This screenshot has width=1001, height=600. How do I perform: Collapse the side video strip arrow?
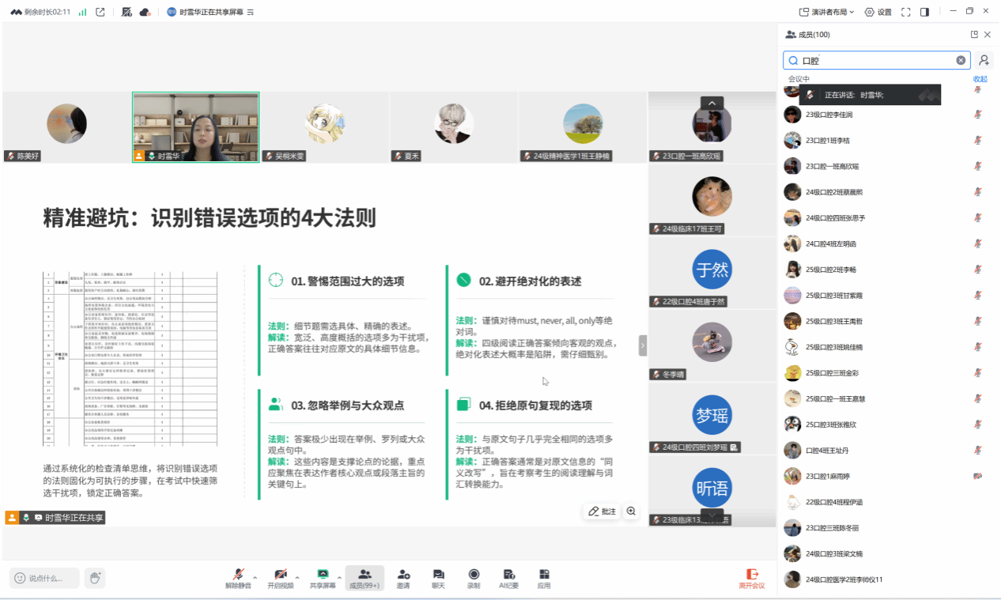pos(643,345)
